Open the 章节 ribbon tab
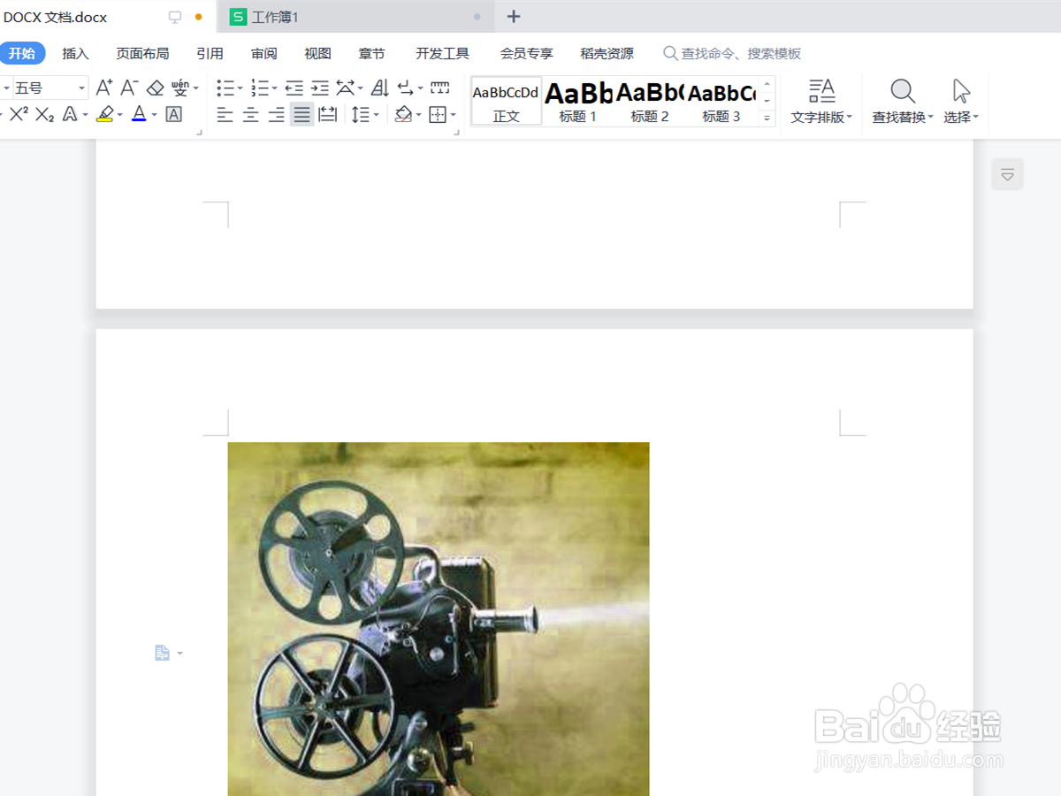Screen dimensions: 1061x796 coord(371,53)
